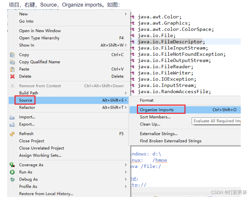Select Sort Members... submenu entry
The image size is (251, 197).
[x=185, y=117]
